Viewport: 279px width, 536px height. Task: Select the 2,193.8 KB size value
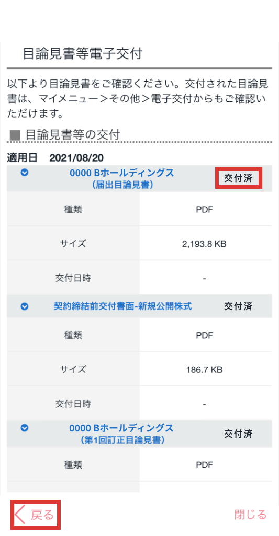(x=204, y=244)
